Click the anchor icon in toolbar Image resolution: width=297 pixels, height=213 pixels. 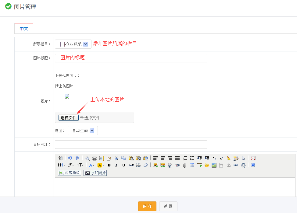[228, 165]
